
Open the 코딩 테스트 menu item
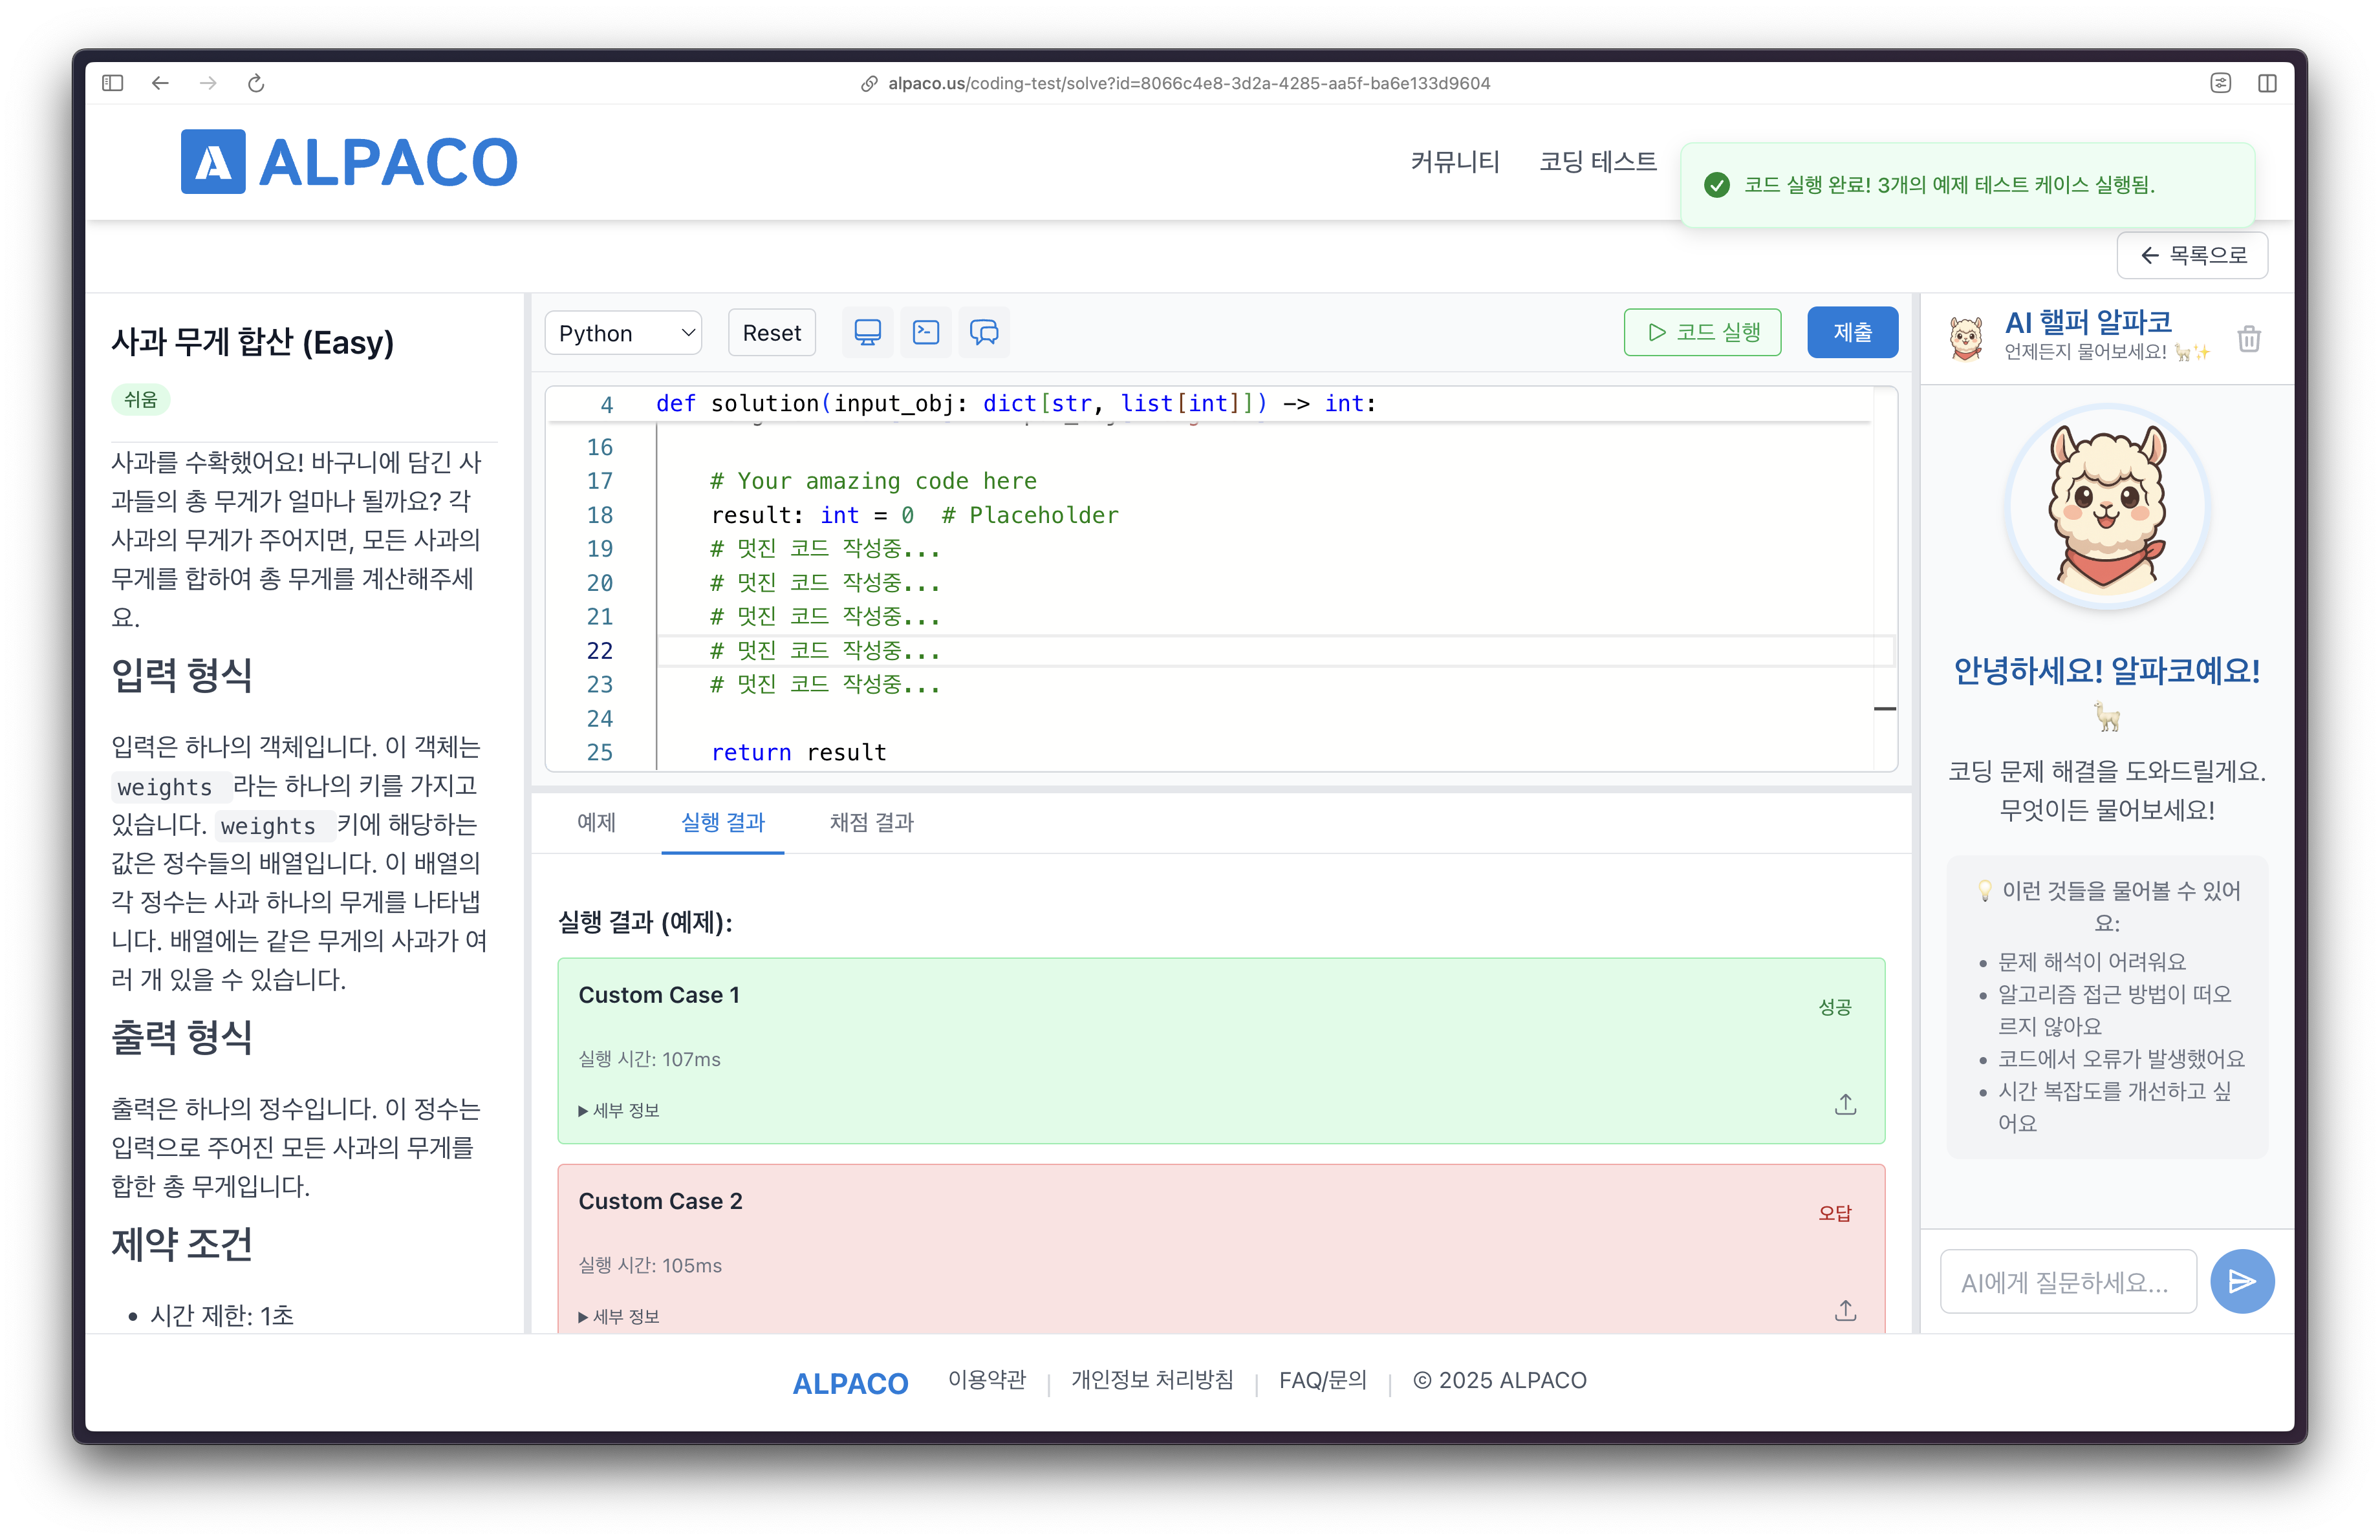pyautogui.click(x=1597, y=162)
